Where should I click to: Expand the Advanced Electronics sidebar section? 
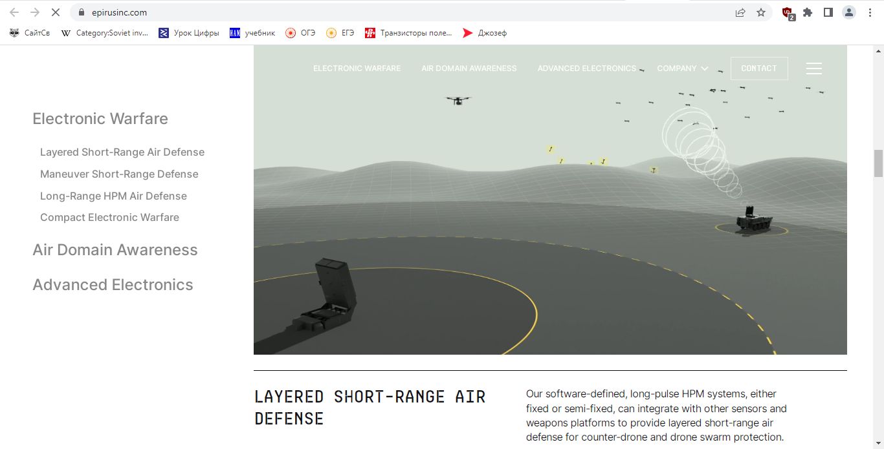point(113,285)
